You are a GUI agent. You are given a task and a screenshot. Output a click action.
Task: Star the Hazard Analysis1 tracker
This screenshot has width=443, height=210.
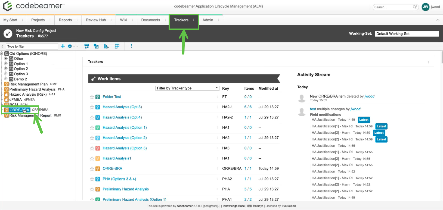point(92,158)
